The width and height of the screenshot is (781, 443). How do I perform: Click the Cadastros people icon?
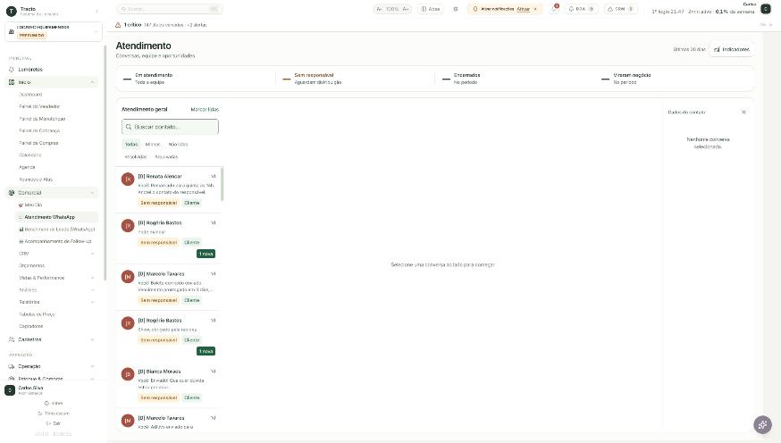(12, 339)
